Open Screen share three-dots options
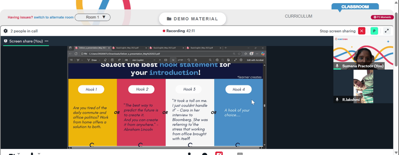The image size is (399, 155). pyautogui.click(x=46, y=41)
